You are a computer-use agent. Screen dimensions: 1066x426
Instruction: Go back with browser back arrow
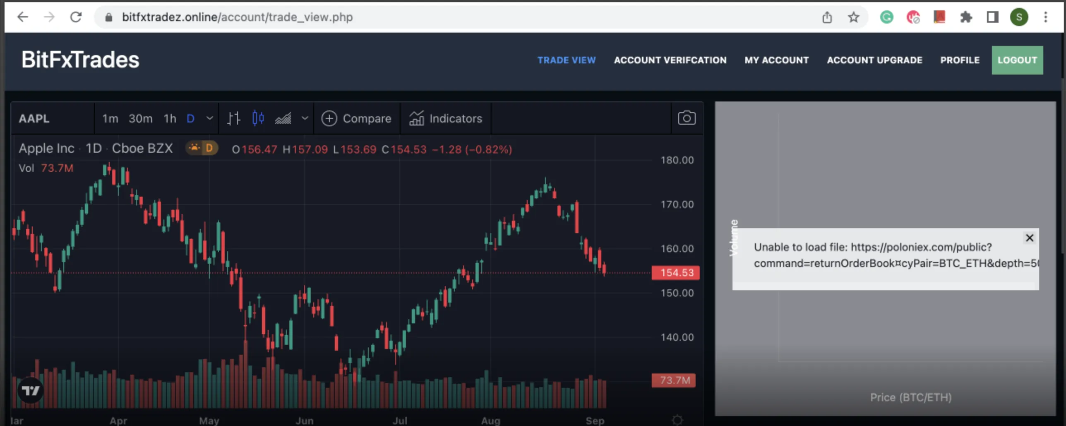(23, 17)
